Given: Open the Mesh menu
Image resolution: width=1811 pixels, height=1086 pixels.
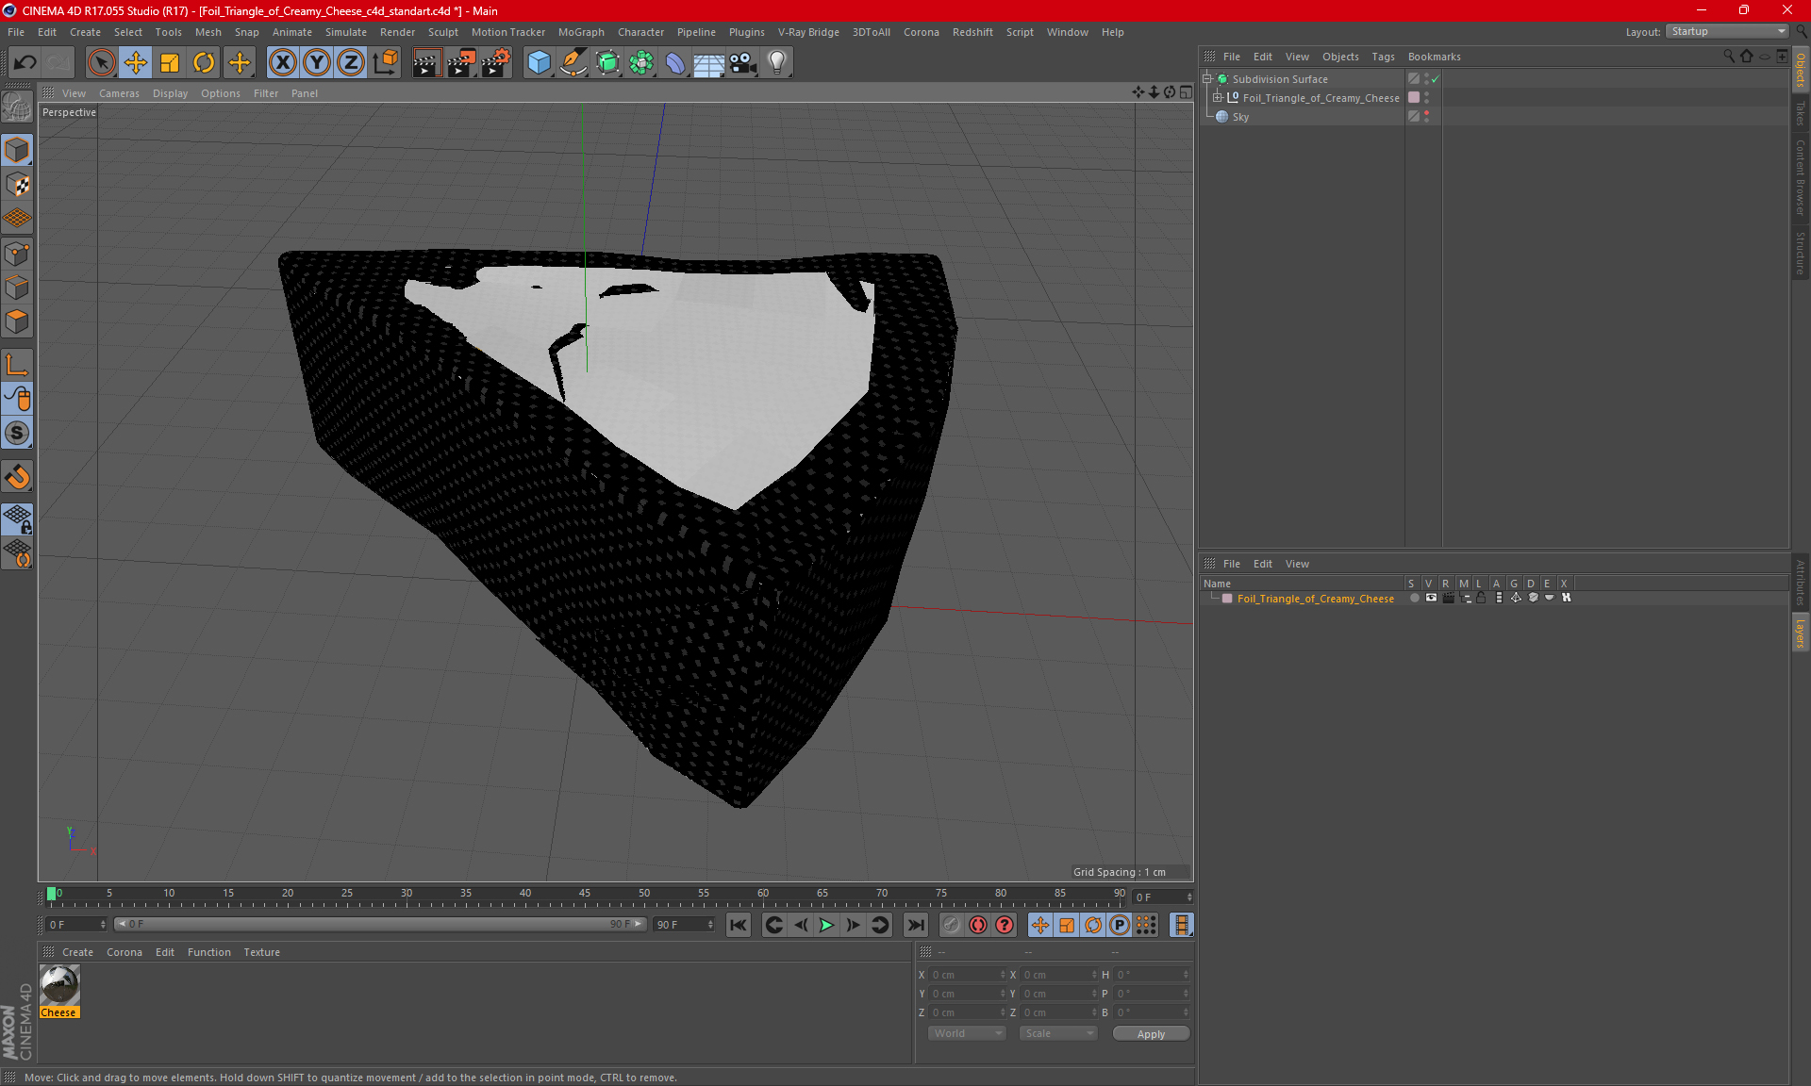Looking at the screenshot, I should [x=208, y=32].
